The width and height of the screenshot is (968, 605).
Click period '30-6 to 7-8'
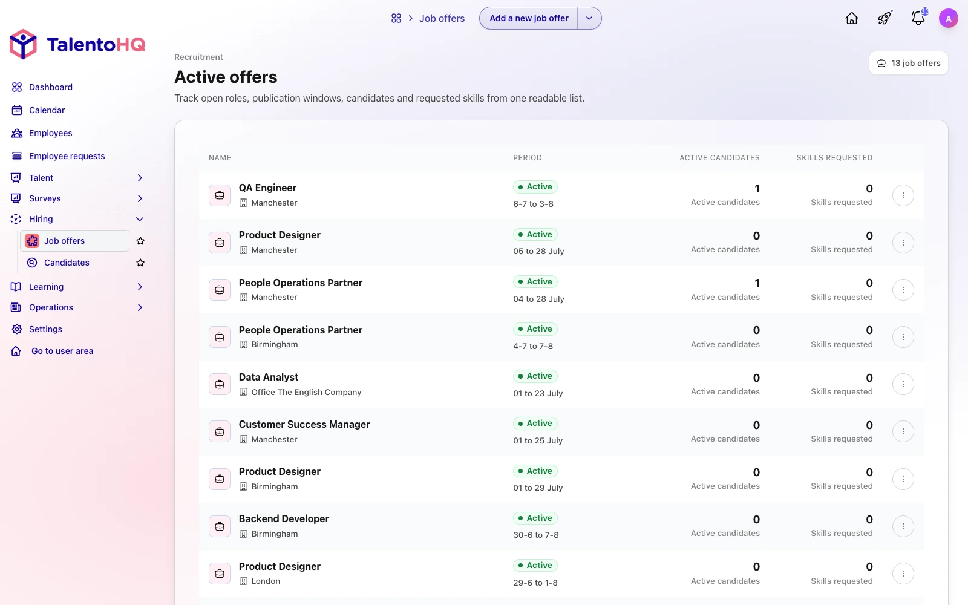click(536, 535)
